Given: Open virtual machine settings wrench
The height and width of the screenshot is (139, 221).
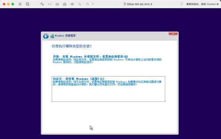Looking at the screenshot, I should [x=42, y=4].
